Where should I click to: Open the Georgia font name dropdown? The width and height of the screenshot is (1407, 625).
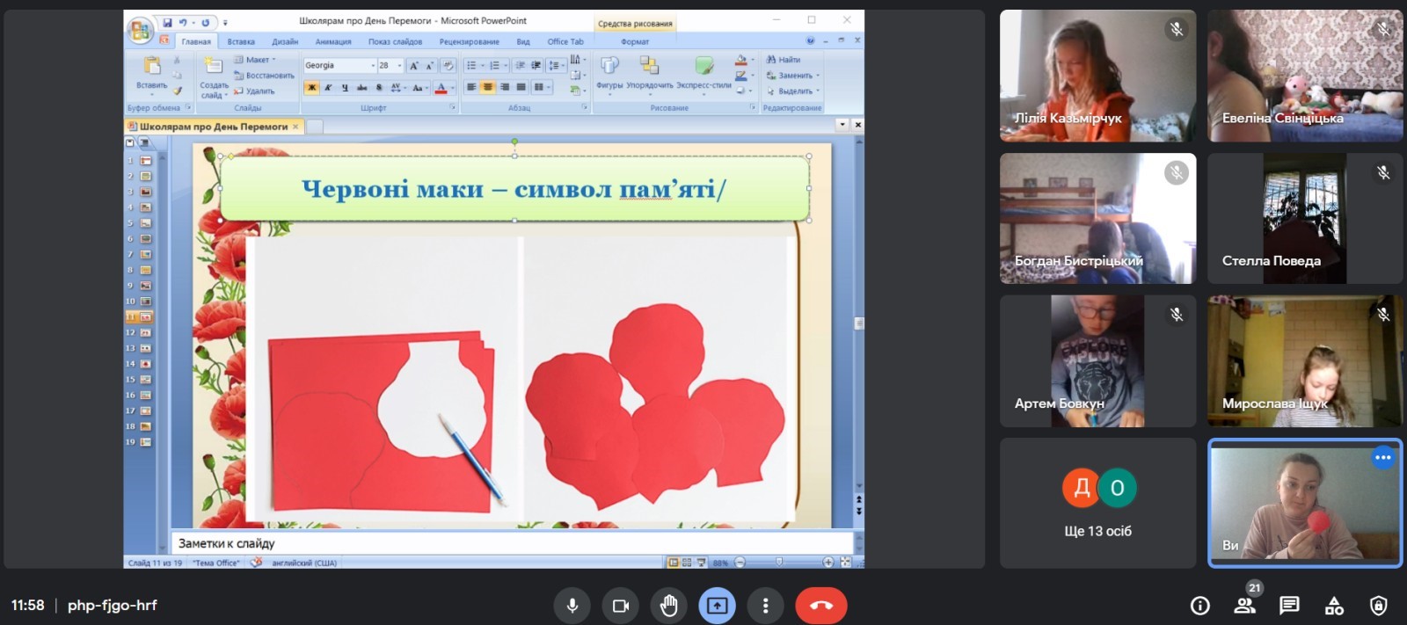pos(373,66)
